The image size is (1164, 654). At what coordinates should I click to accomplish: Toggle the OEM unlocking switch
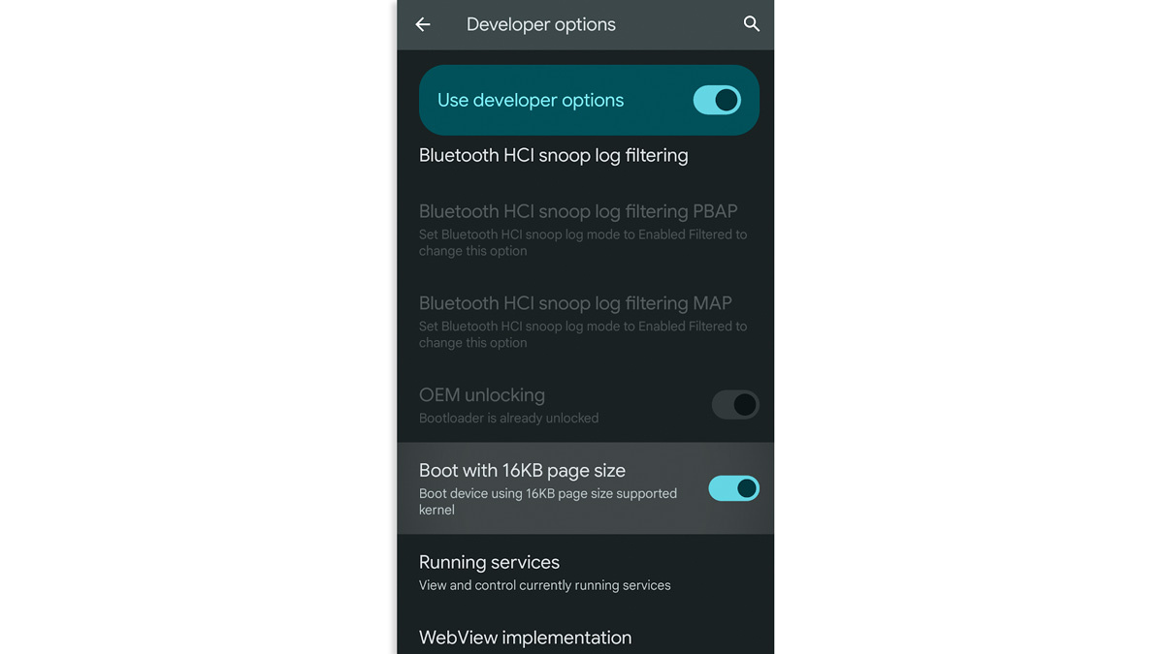point(734,405)
